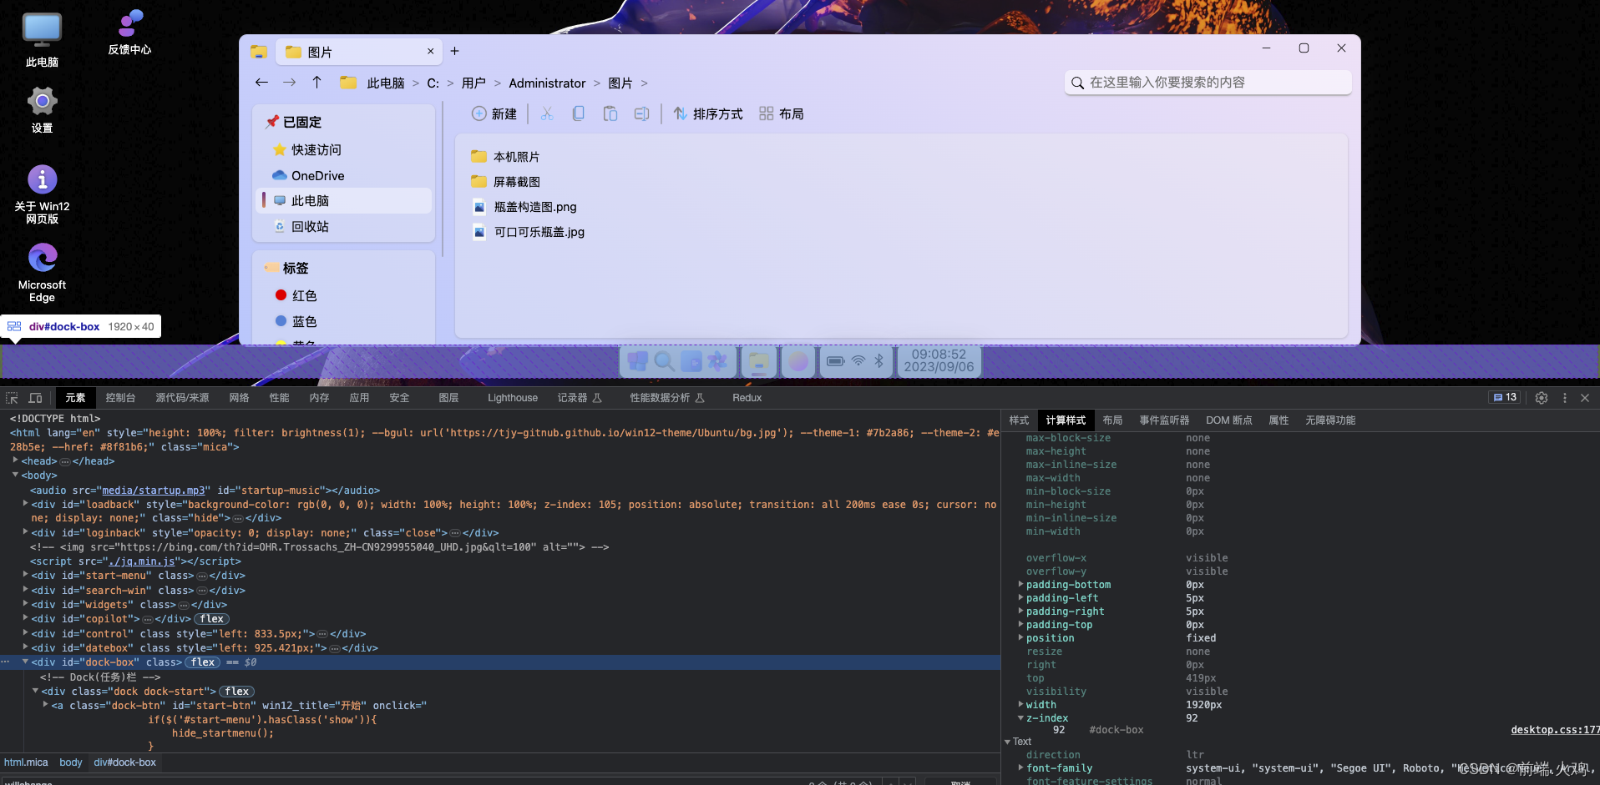The height and width of the screenshot is (785, 1600).
Task: Select 可口可乐瓶盖.jpg file
Action: [529, 232]
